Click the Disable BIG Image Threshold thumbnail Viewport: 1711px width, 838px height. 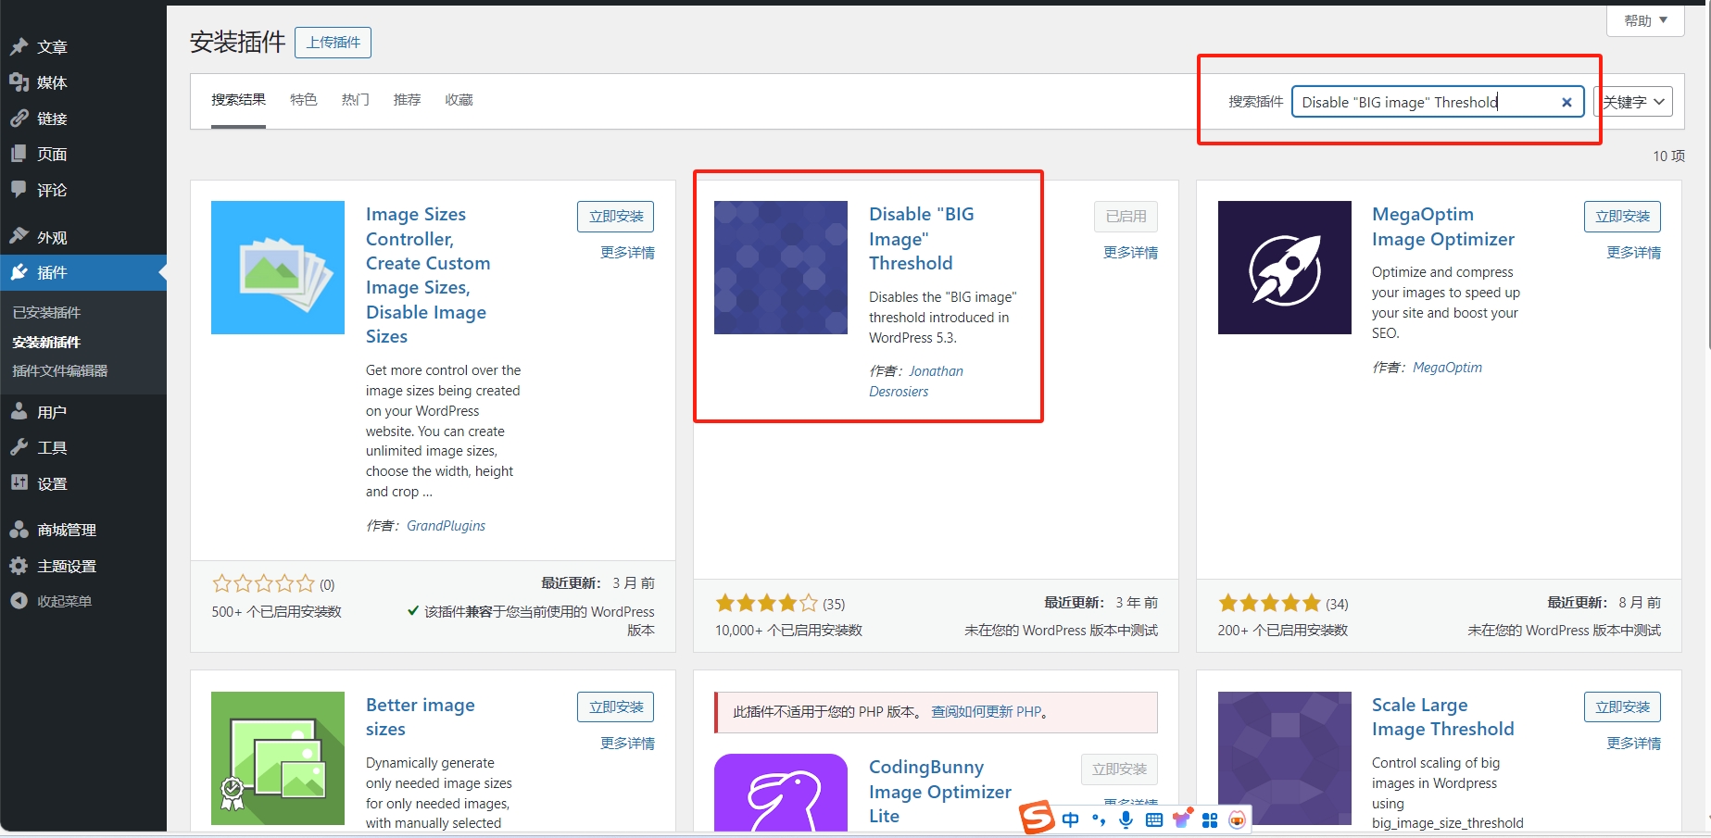pyautogui.click(x=781, y=268)
